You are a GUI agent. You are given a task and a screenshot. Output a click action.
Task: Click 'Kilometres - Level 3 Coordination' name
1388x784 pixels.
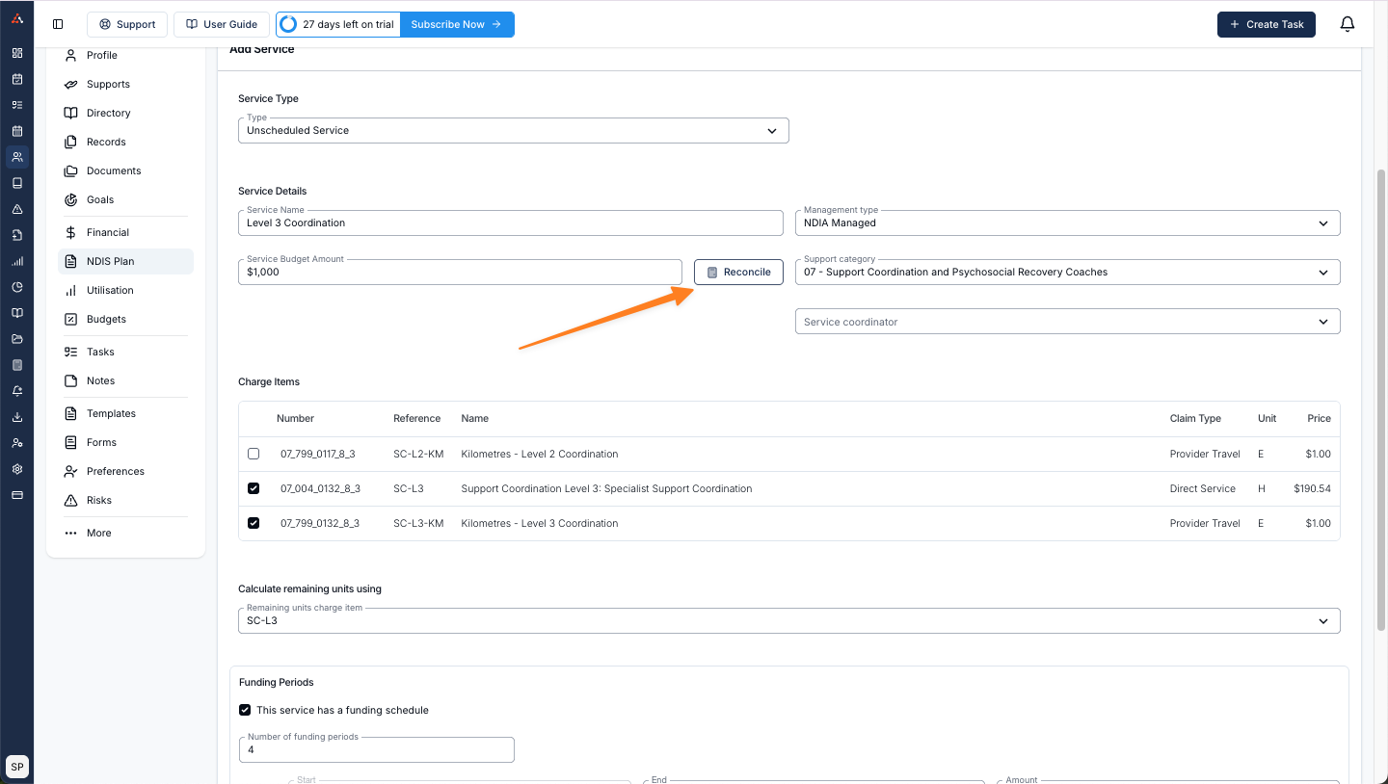(x=540, y=523)
